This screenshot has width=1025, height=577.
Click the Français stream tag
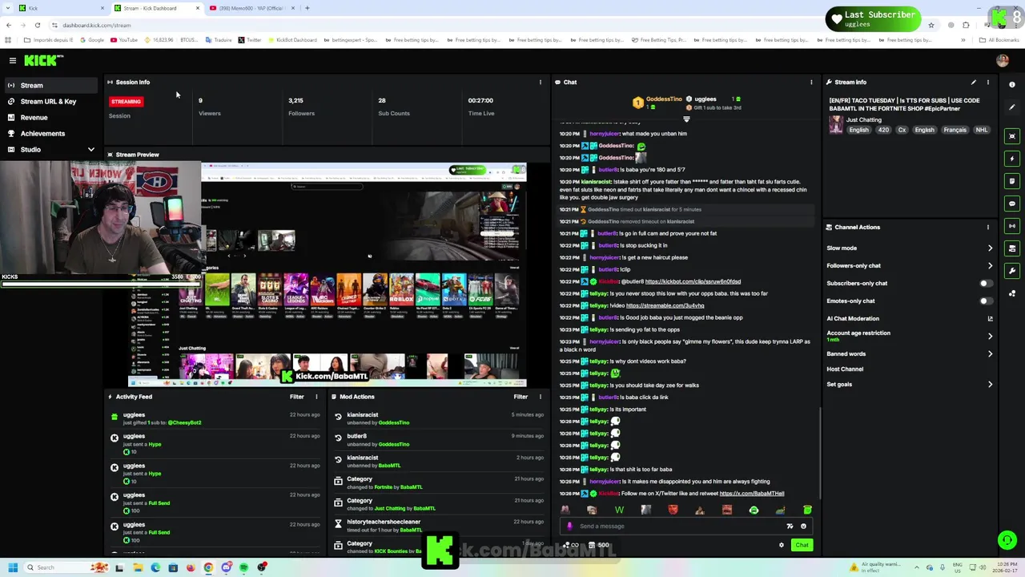955,130
